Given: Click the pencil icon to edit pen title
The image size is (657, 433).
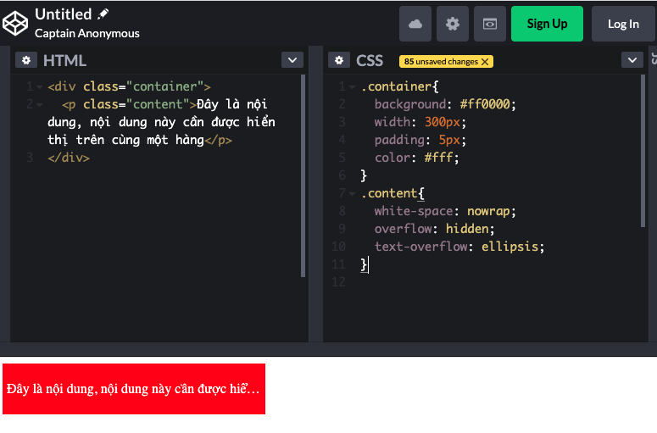Looking at the screenshot, I should point(103,14).
